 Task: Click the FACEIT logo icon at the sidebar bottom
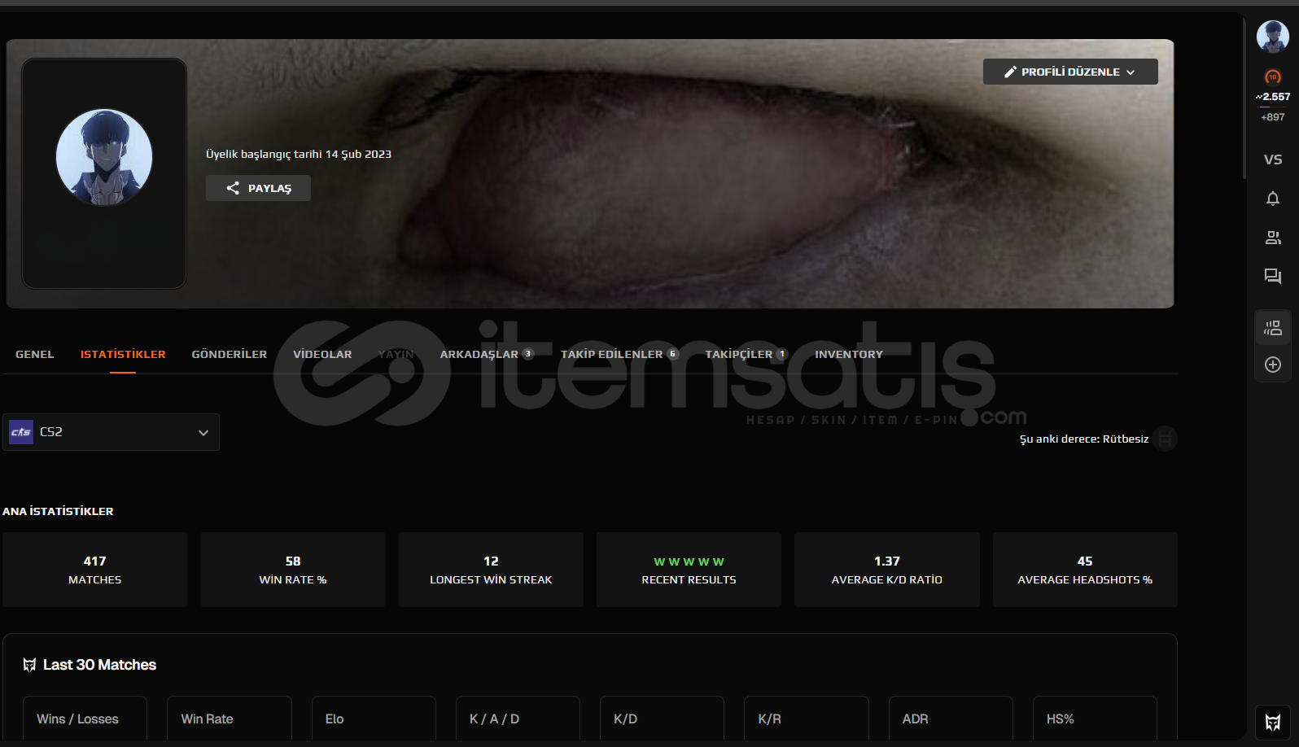[x=1273, y=722]
